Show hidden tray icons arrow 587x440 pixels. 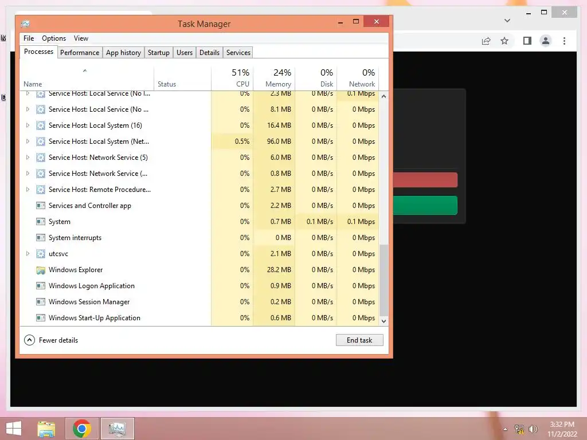[506, 429]
